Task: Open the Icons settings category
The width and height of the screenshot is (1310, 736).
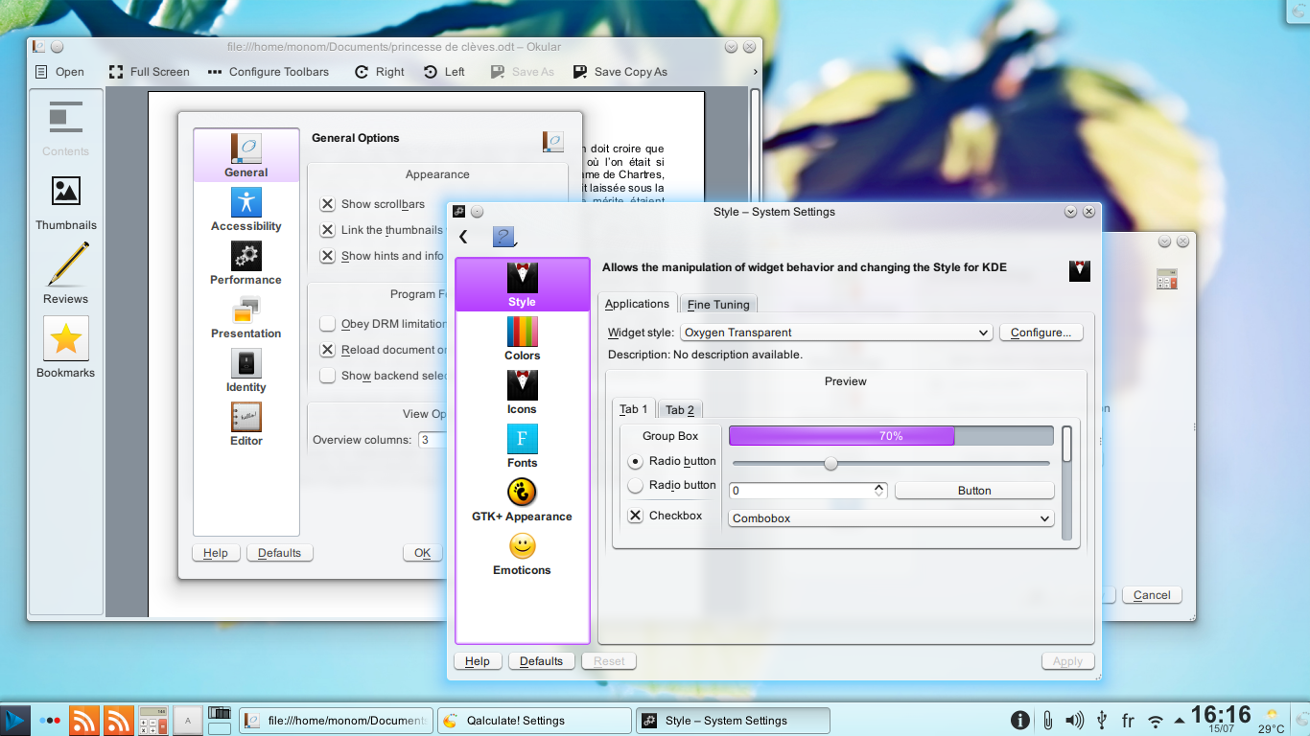Action: (522, 392)
